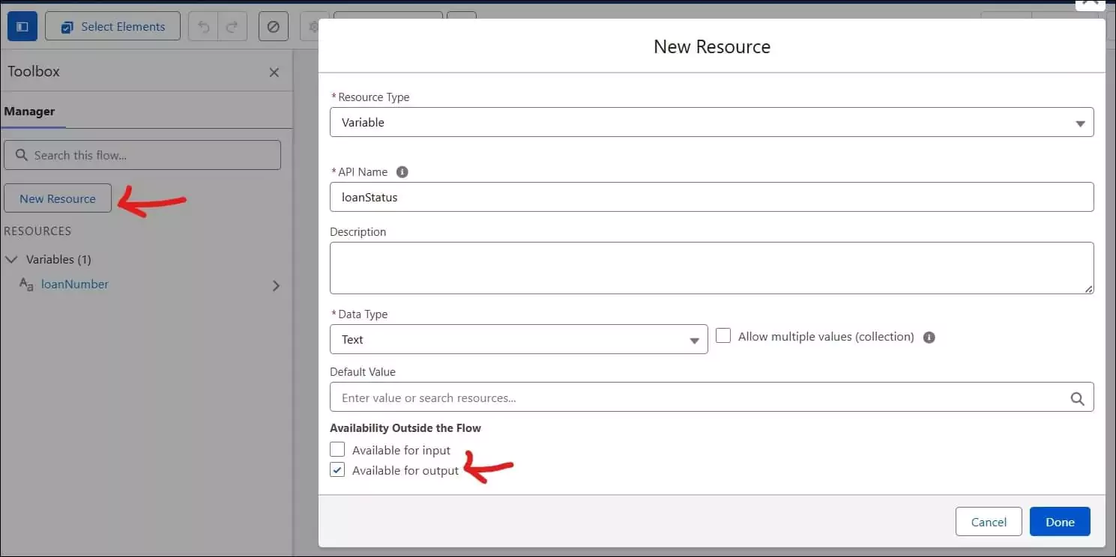The width and height of the screenshot is (1116, 557).
Task: Click the collection info icon
Action: (x=929, y=337)
